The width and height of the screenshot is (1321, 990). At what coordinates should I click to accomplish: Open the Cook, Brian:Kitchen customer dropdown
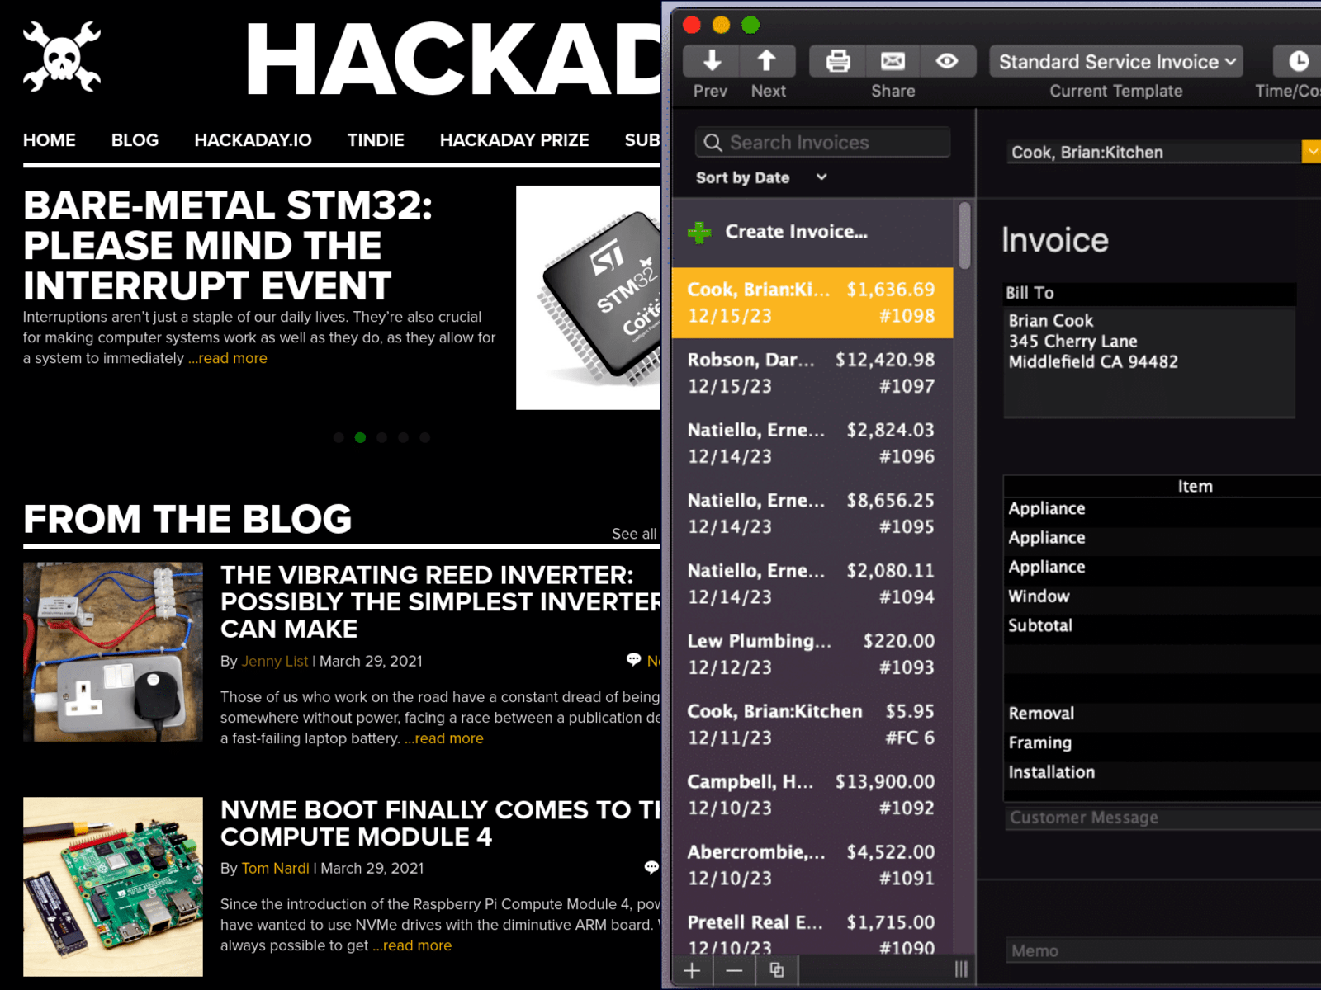click(1311, 152)
